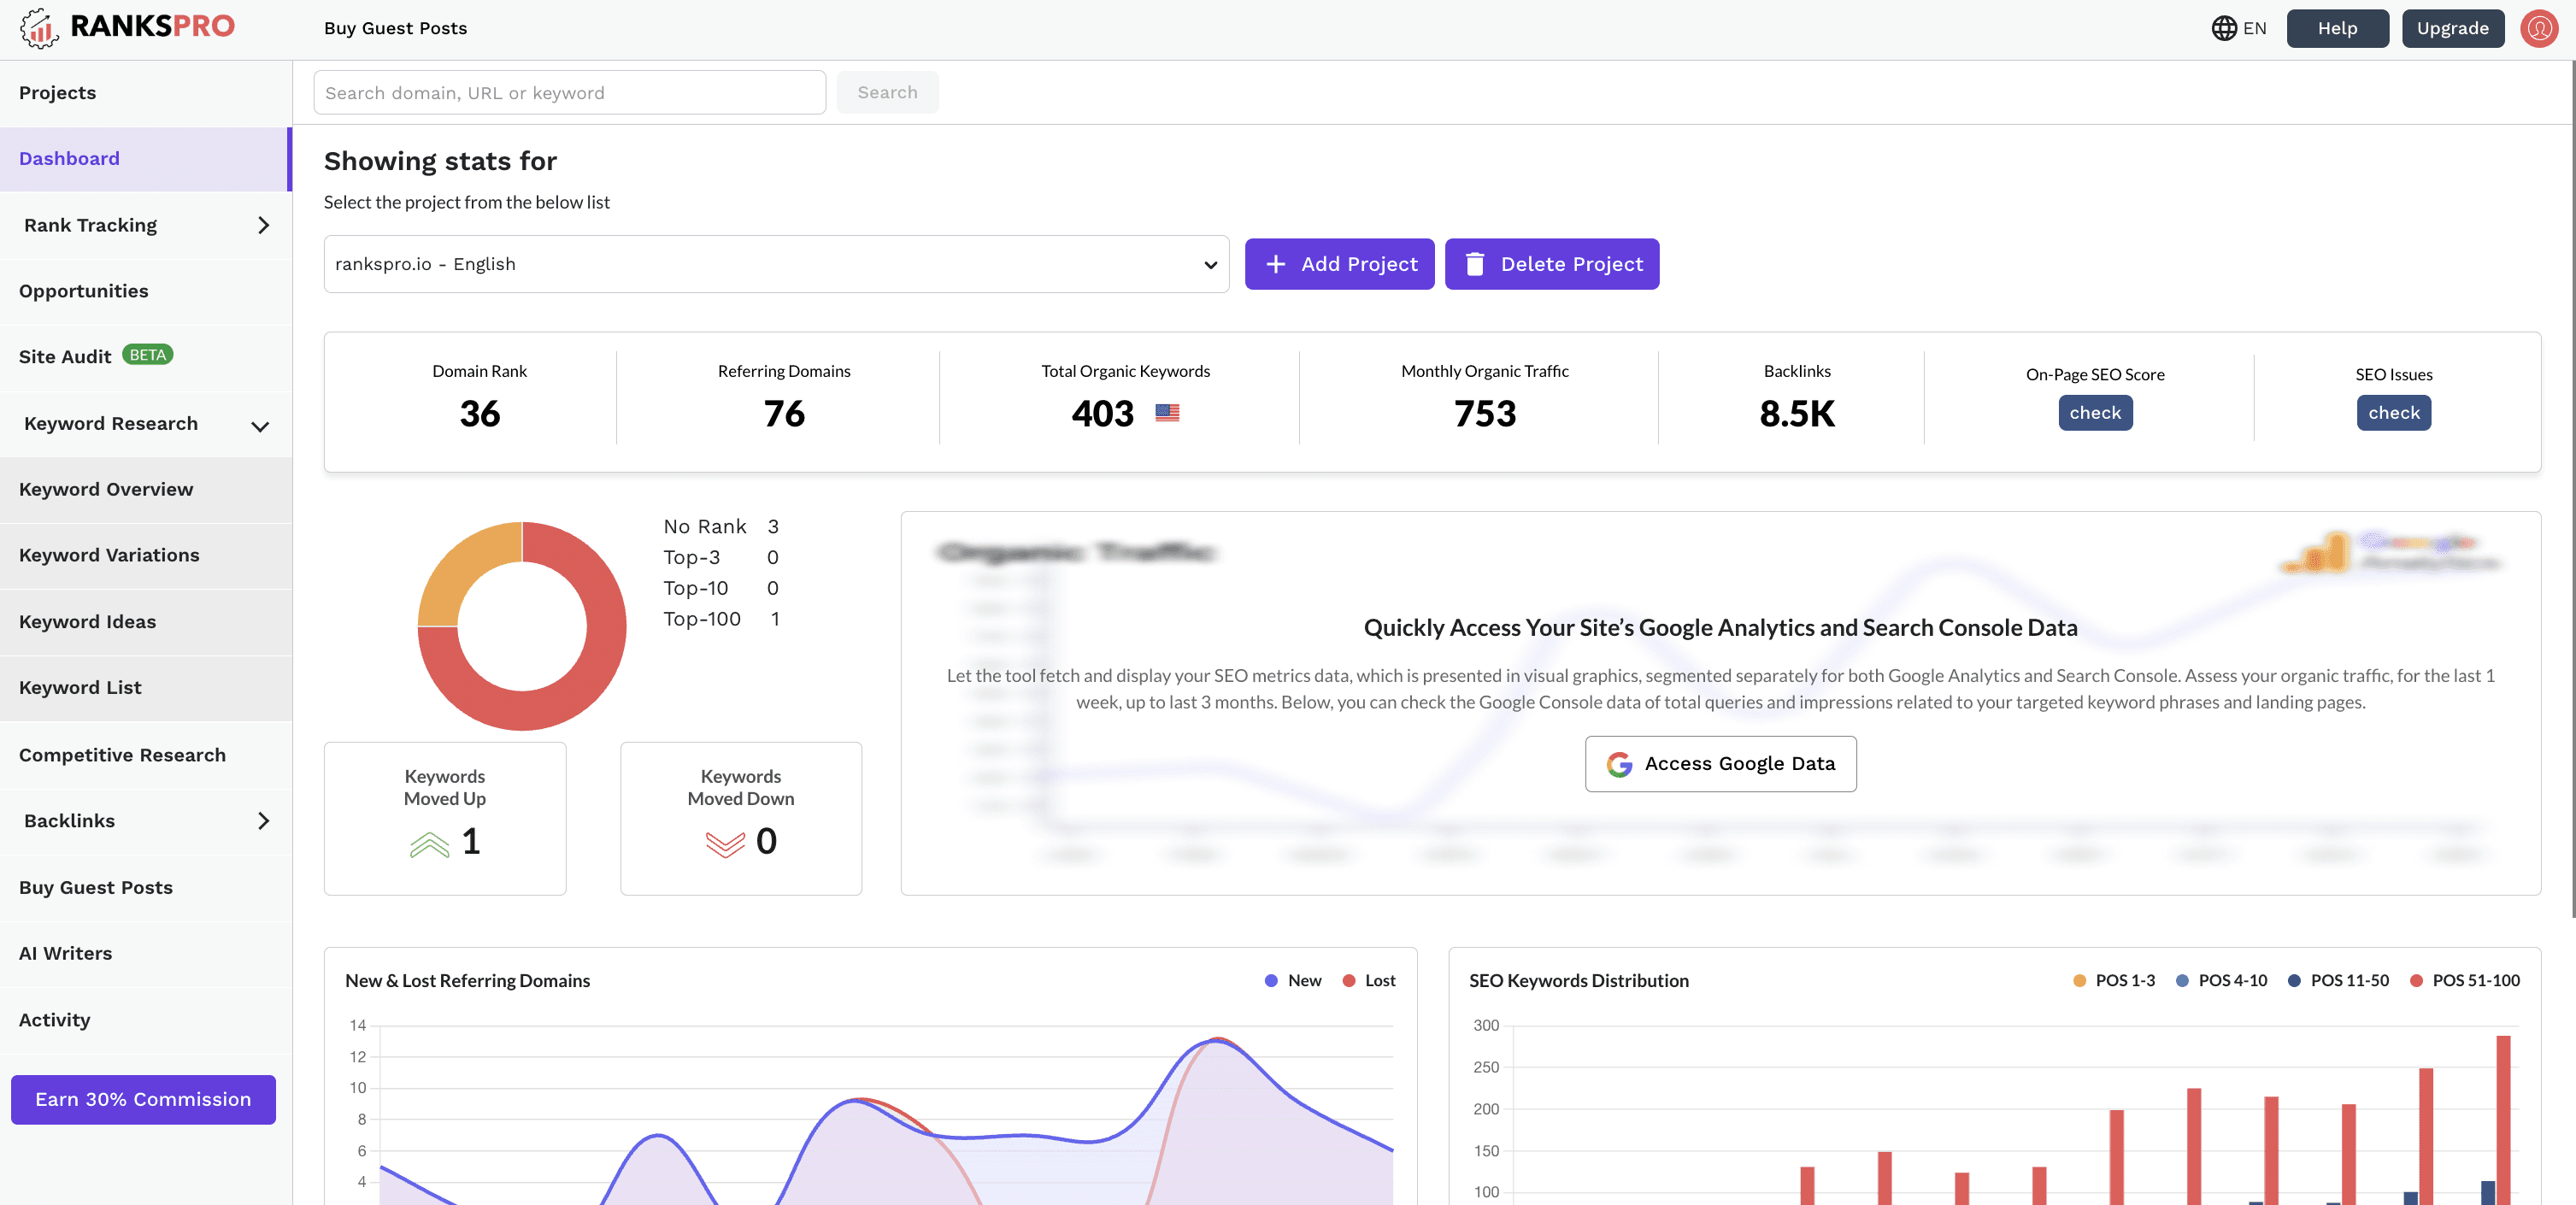Click the domain, URL or keyword search field
Screen dimensions: 2576x1205
click(x=570, y=92)
